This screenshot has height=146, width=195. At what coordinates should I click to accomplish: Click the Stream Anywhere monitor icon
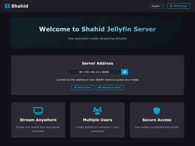pyautogui.click(x=38, y=111)
